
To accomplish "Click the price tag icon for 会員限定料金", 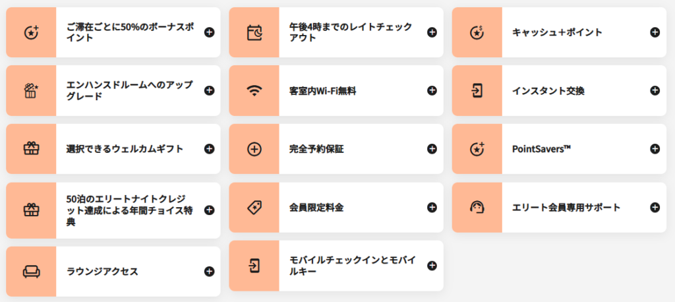I will pyautogui.click(x=254, y=207).
